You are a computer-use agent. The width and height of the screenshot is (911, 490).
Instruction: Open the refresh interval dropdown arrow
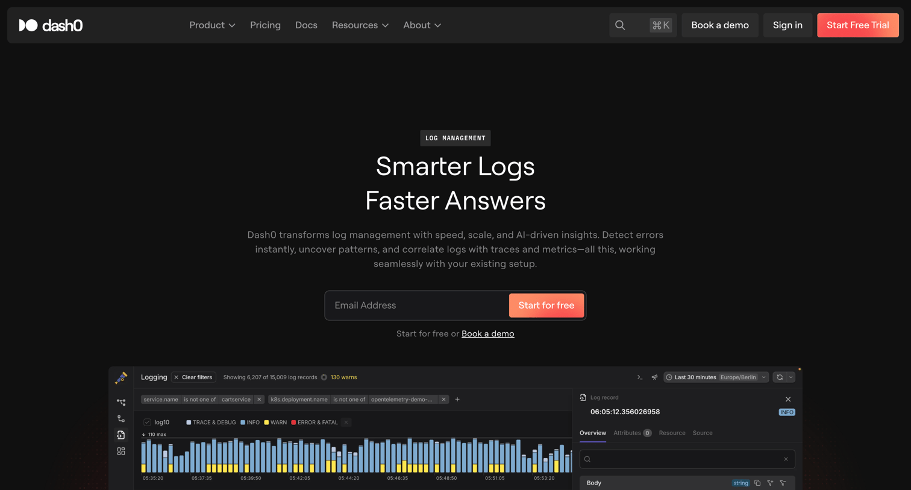coord(791,377)
